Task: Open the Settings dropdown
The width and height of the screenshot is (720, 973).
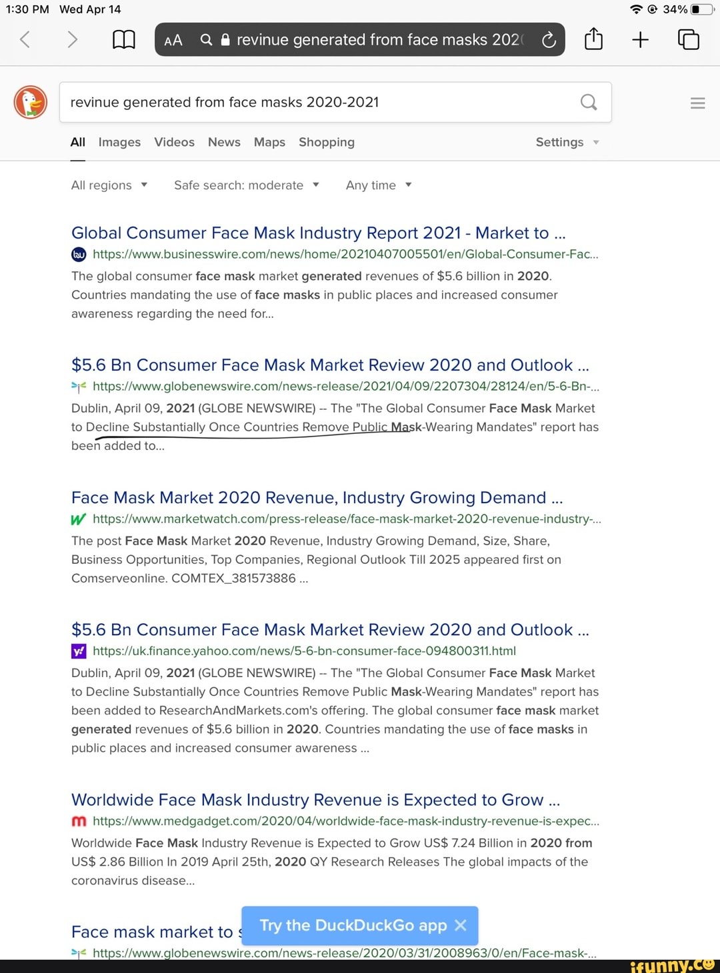Action: (x=567, y=142)
